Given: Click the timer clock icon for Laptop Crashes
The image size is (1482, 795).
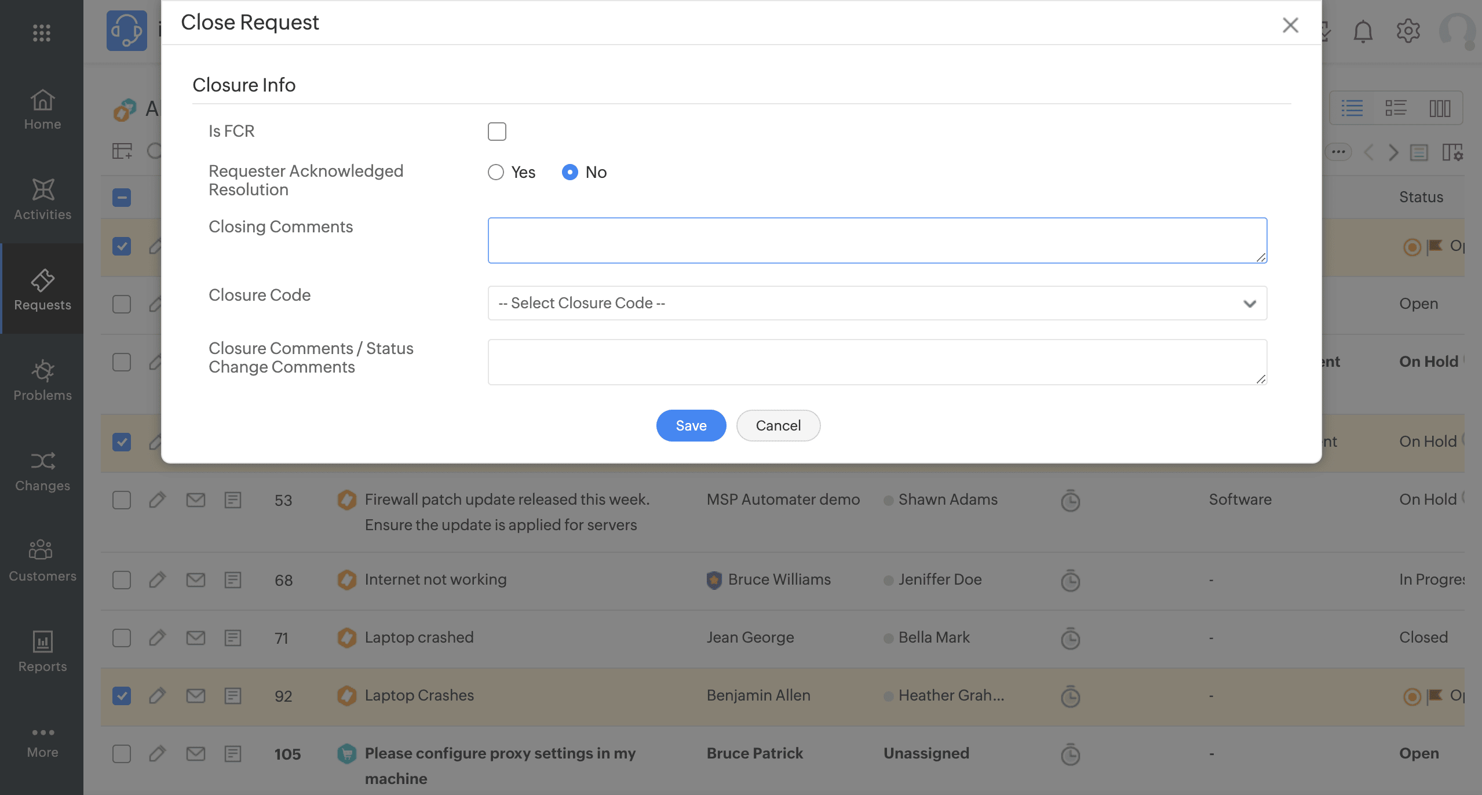Looking at the screenshot, I should click(1070, 696).
